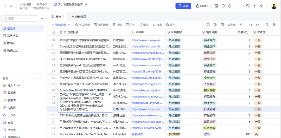Open the malaymail source URL link

[x=148, y=40]
